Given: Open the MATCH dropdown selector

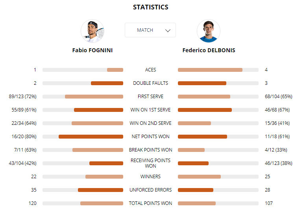Looking at the screenshot, I should click(x=150, y=30).
